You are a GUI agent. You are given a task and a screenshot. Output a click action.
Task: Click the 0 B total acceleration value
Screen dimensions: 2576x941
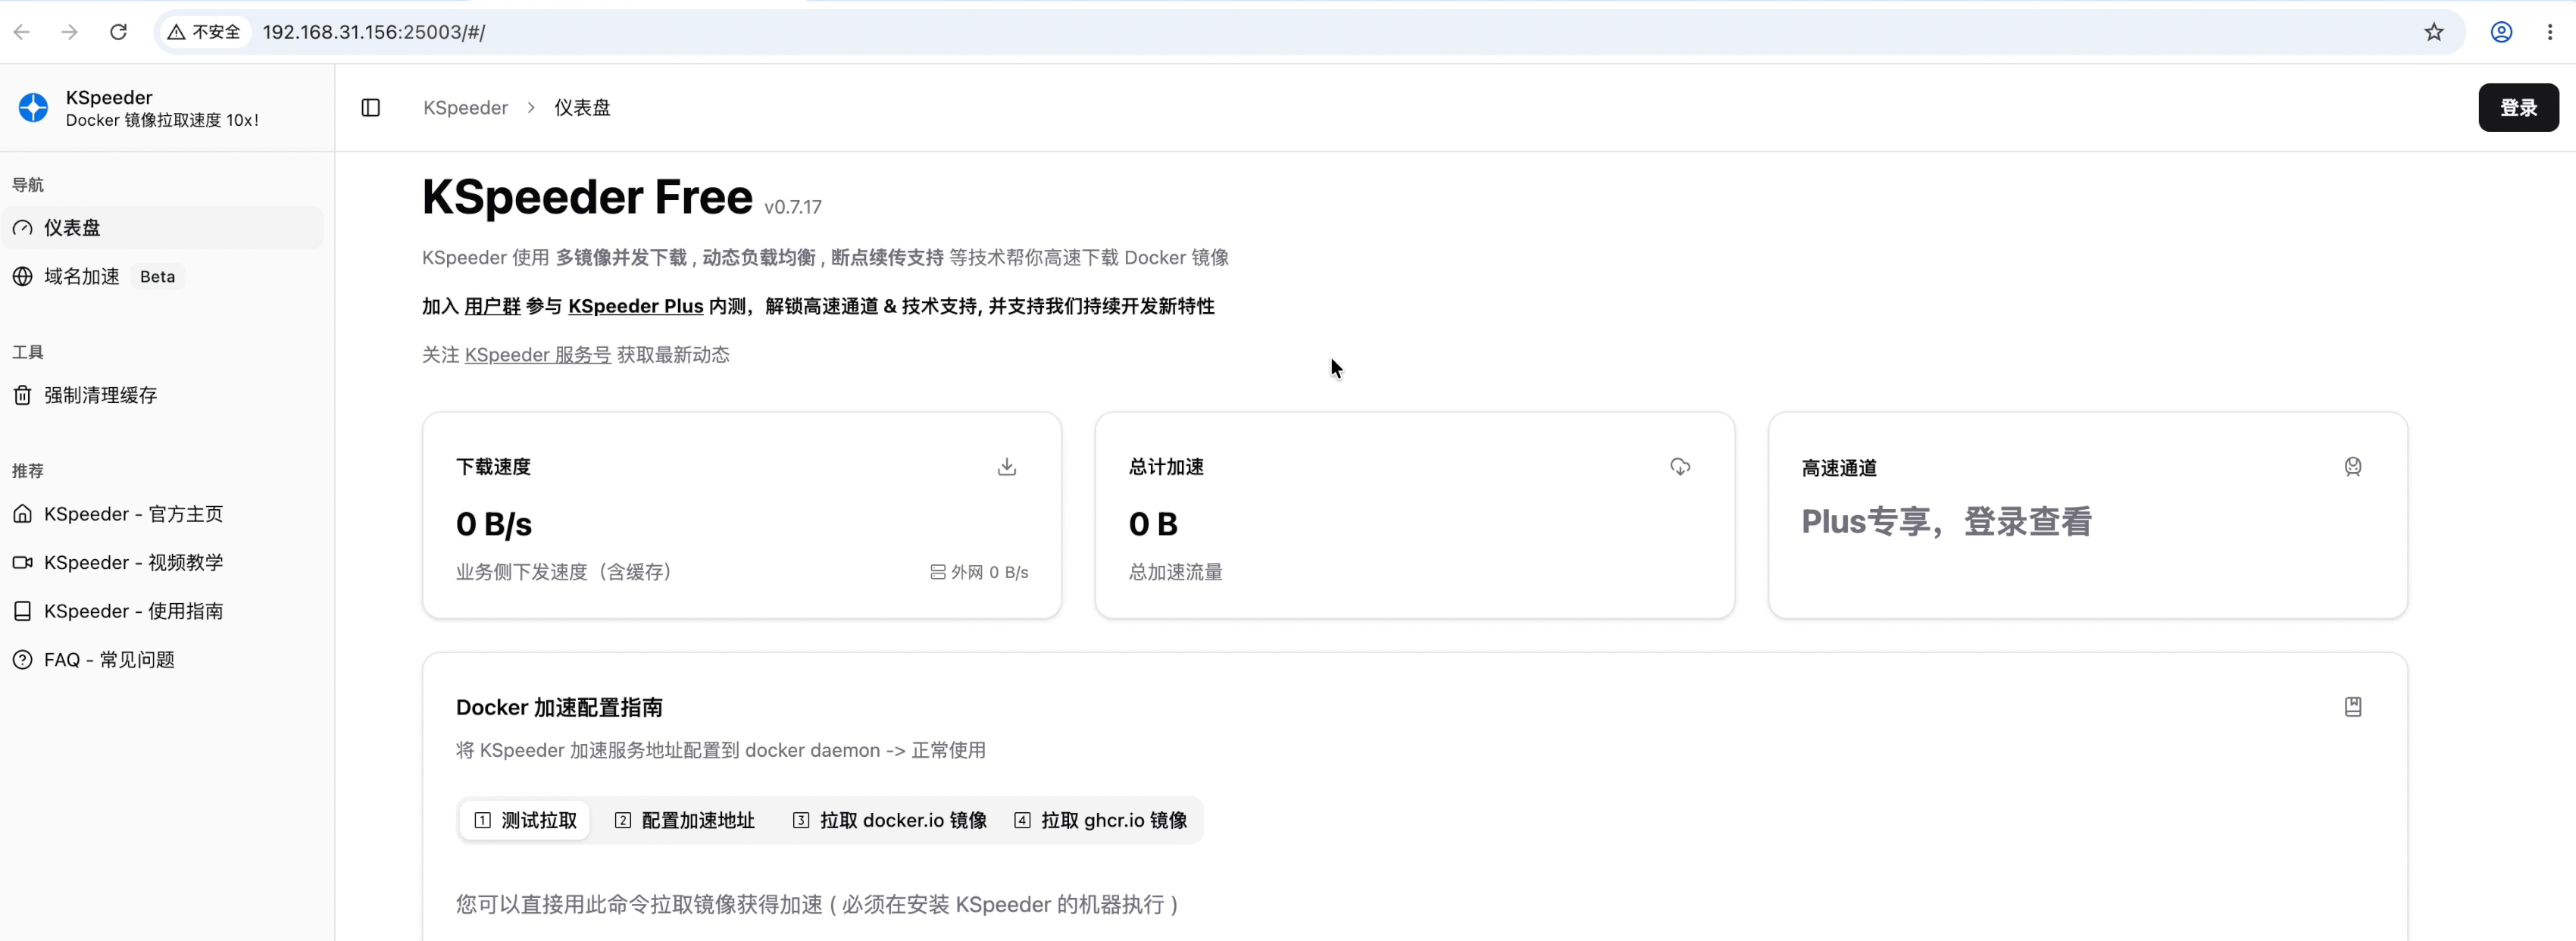[1153, 524]
